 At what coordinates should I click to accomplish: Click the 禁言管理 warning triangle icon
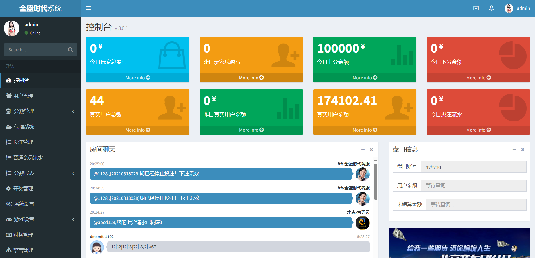pos(9,250)
